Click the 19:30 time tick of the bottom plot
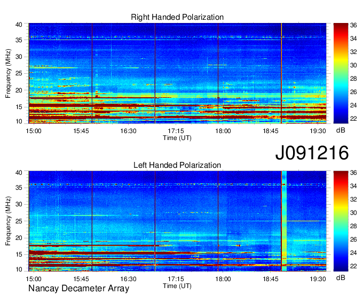 click(x=318, y=279)
